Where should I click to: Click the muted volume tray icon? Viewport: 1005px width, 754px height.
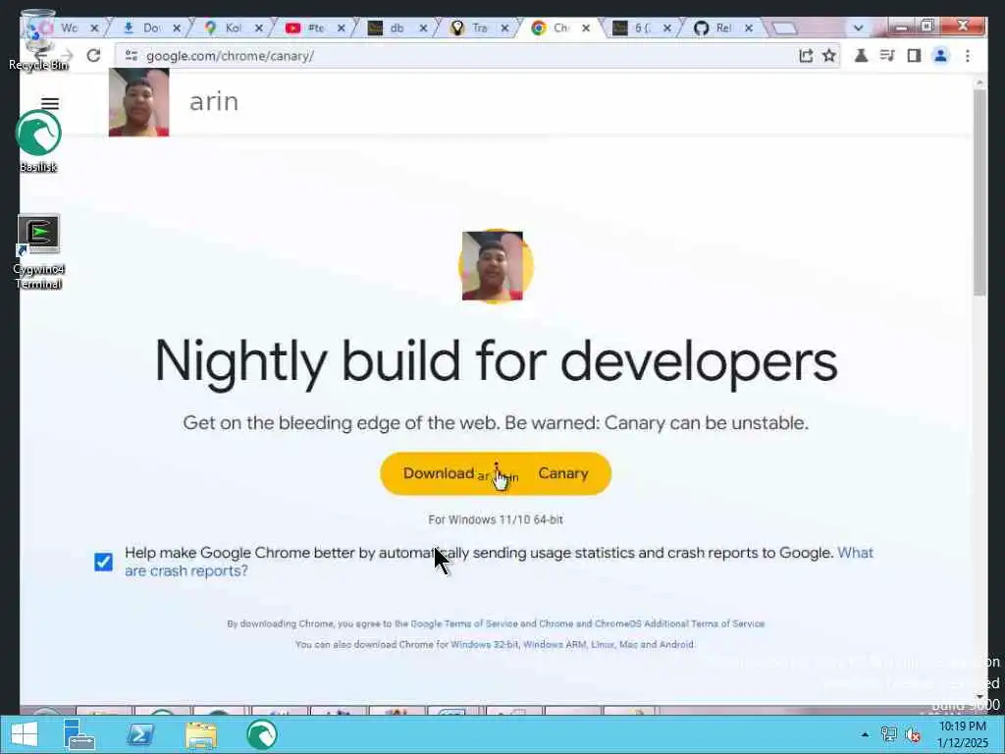(x=912, y=734)
